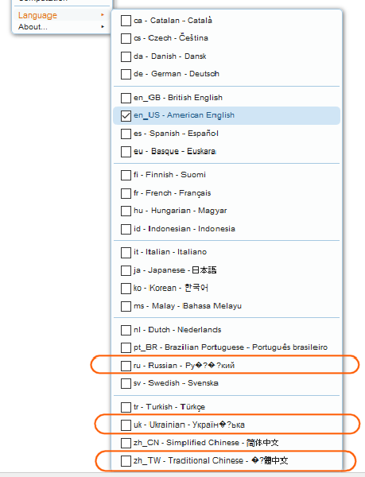The height and width of the screenshot is (477, 365).
Task: Switch to en_GB British English
Action: click(227, 98)
